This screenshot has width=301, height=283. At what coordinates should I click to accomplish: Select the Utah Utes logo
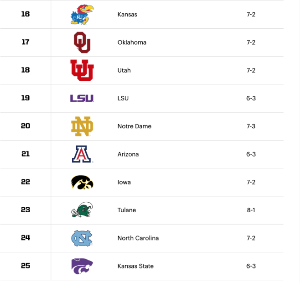(x=82, y=70)
